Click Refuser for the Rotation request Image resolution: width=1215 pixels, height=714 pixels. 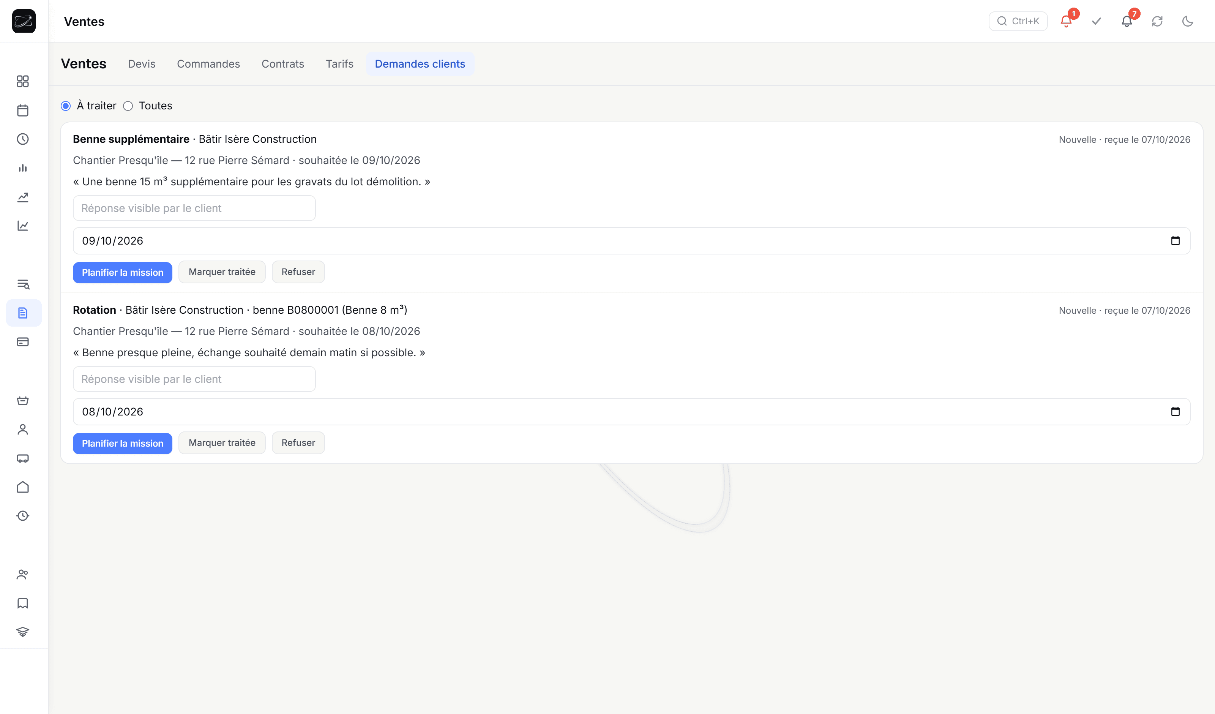pos(298,443)
